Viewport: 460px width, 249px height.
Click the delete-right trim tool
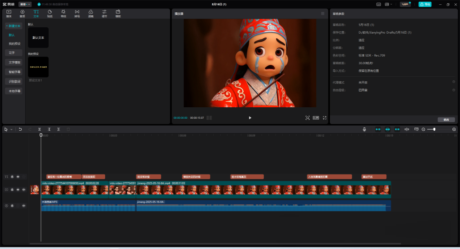[59, 129]
